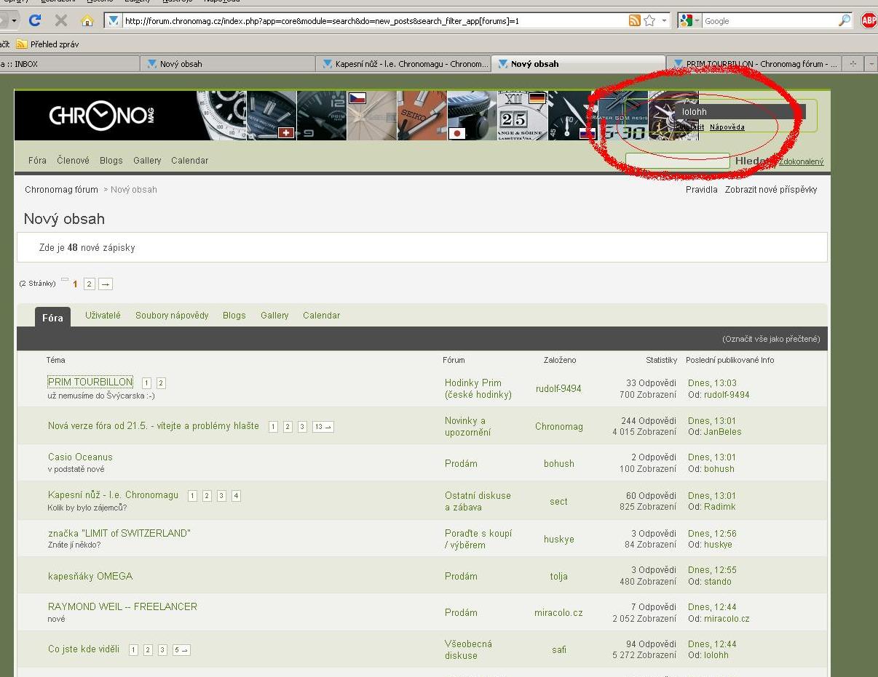Jump to page 4 of Kapesní nůž topic
The image size is (878, 677).
(x=236, y=496)
